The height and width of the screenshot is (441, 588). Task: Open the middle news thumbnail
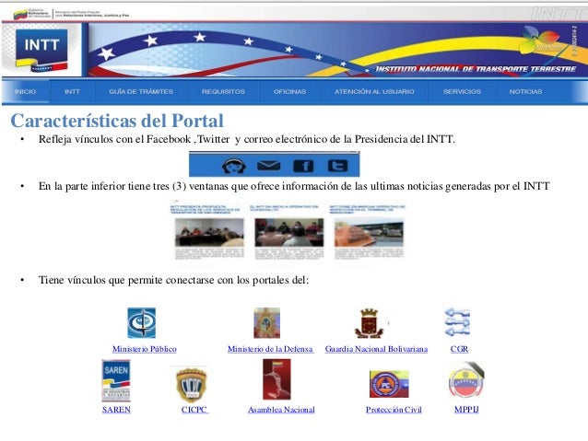[289, 233]
